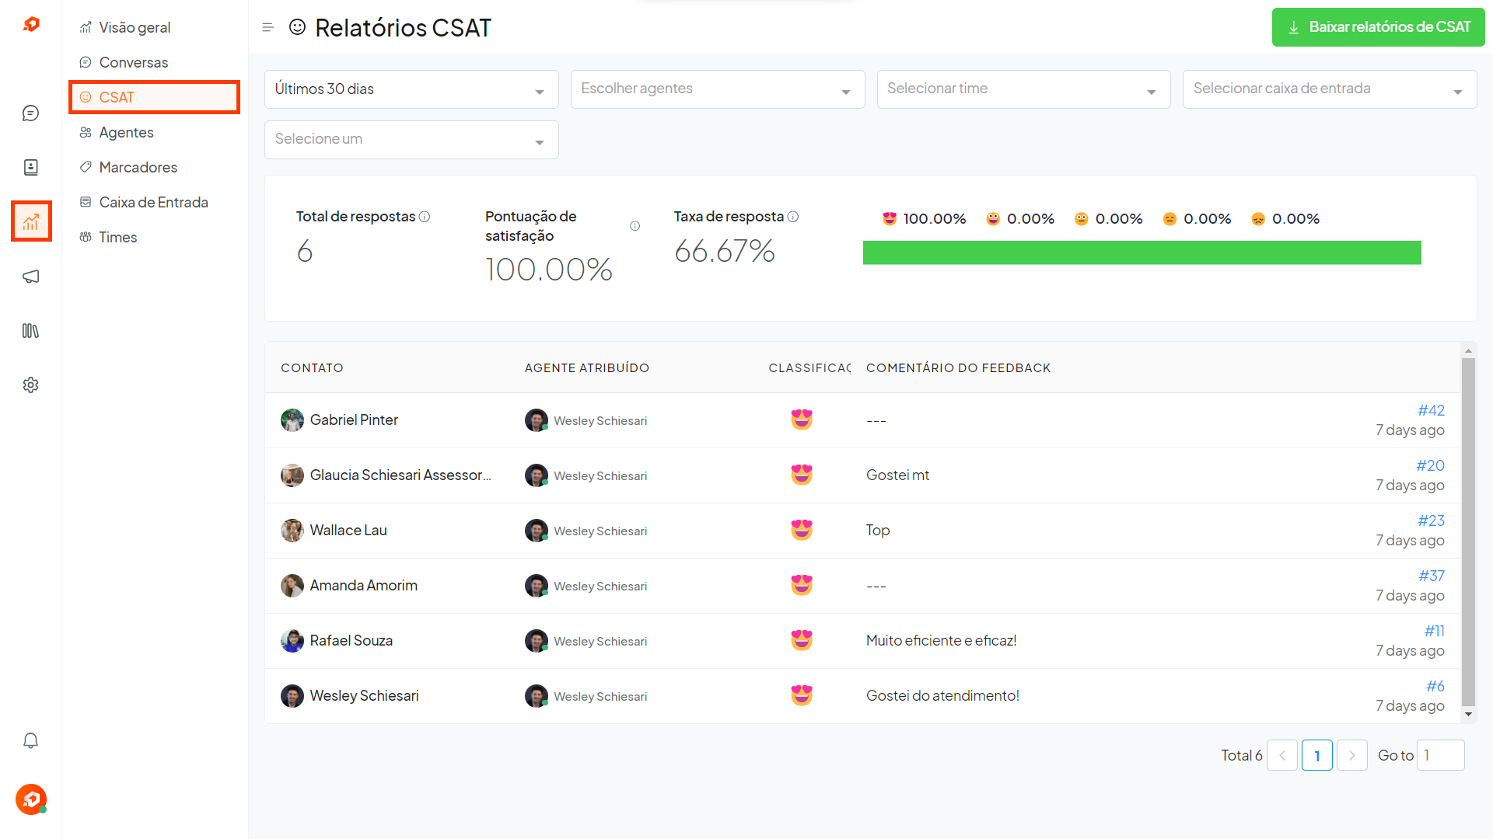
Task: Open user profile avatar at bottom left
Action: 30,799
